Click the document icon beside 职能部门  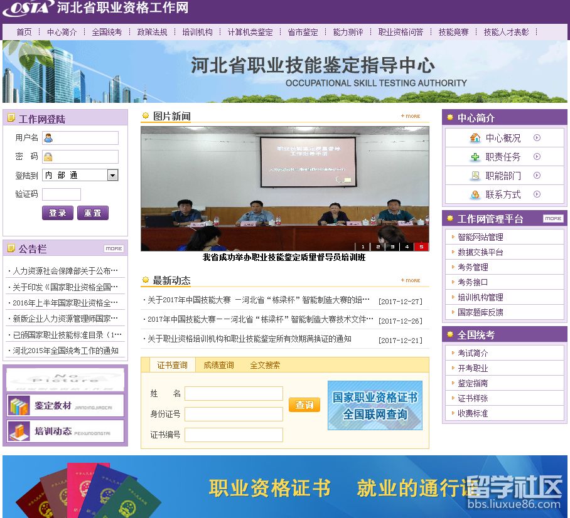click(x=475, y=175)
